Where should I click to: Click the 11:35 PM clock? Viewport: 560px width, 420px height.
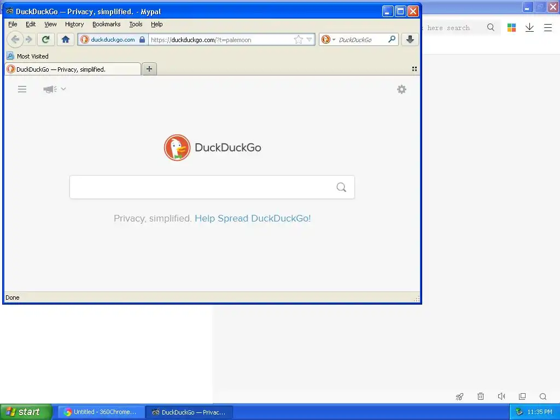540,412
